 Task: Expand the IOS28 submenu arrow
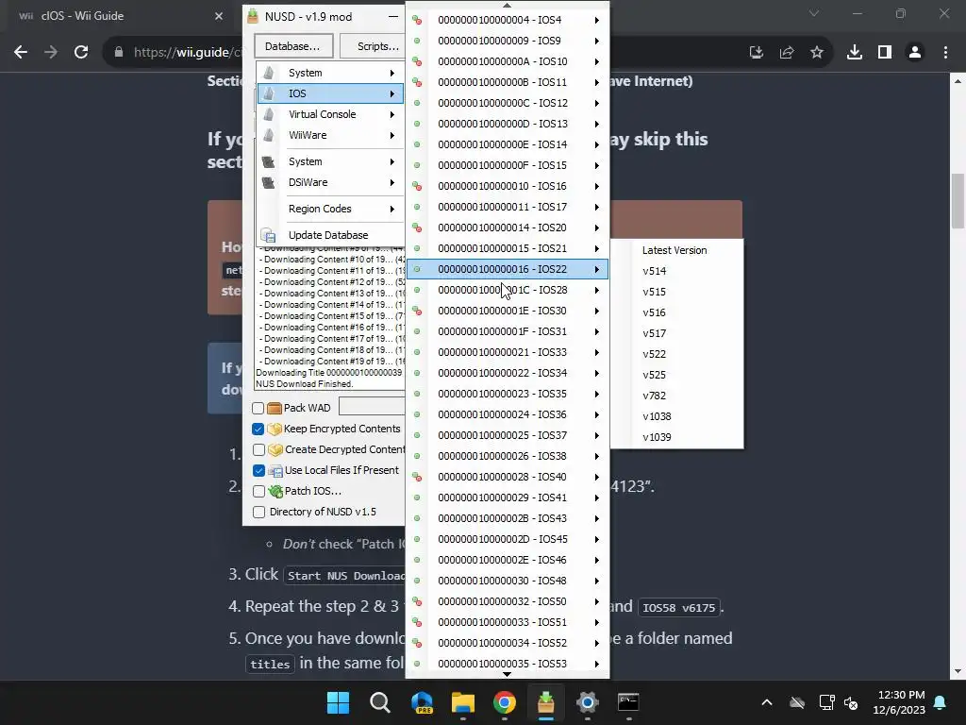click(597, 291)
